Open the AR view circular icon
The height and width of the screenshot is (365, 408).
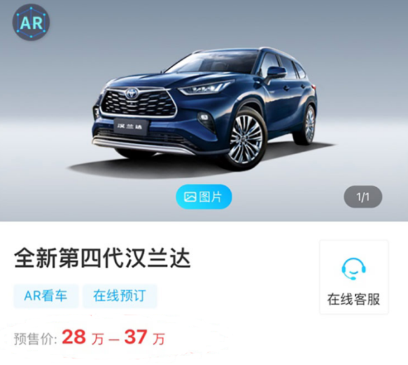tap(31, 22)
